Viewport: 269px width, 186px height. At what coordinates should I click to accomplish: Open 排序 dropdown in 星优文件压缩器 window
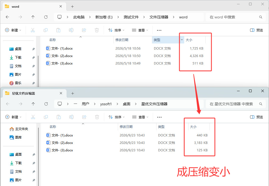(117, 117)
